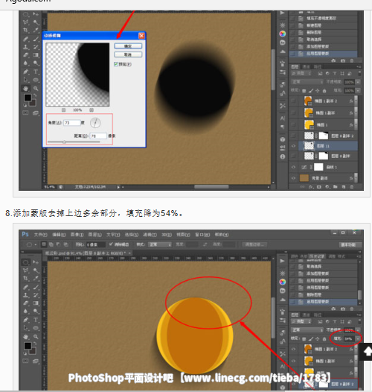Open fill arrow in motion blur screenshot layers

click(358, 90)
